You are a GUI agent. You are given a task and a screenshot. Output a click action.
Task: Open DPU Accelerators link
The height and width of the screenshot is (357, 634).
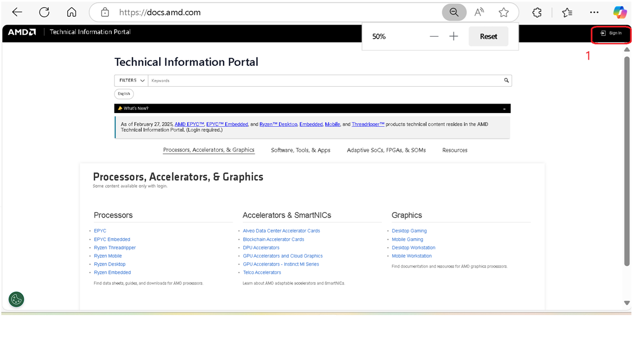[x=261, y=248]
